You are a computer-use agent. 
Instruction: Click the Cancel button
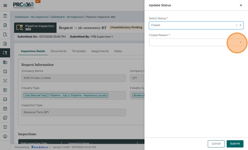[x=216, y=144]
